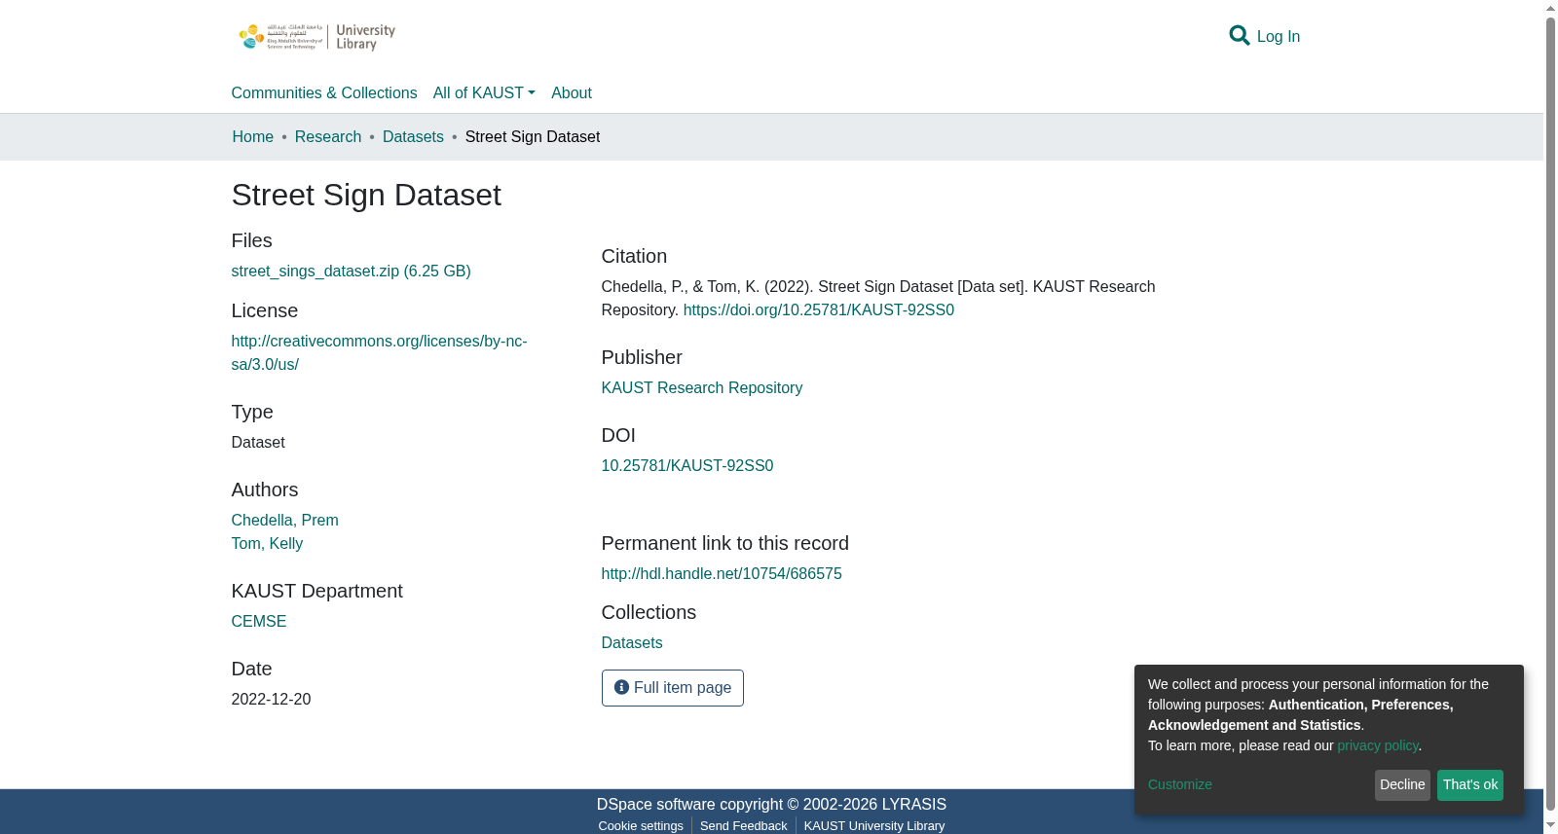Decline the cookie consent
1558x834 pixels.
click(x=1402, y=785)
